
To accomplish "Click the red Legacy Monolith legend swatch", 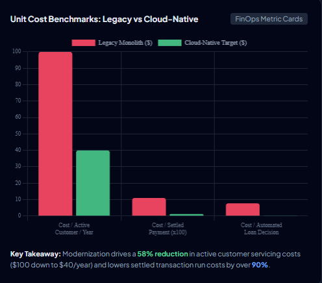I will pos(84,43).
